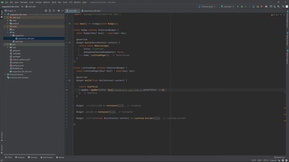
Task: Click the Flutter hot reload lightning icon
Action: point(249,6)
